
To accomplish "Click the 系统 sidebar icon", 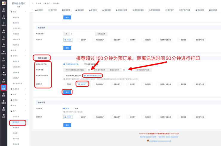I will (4, 116).
